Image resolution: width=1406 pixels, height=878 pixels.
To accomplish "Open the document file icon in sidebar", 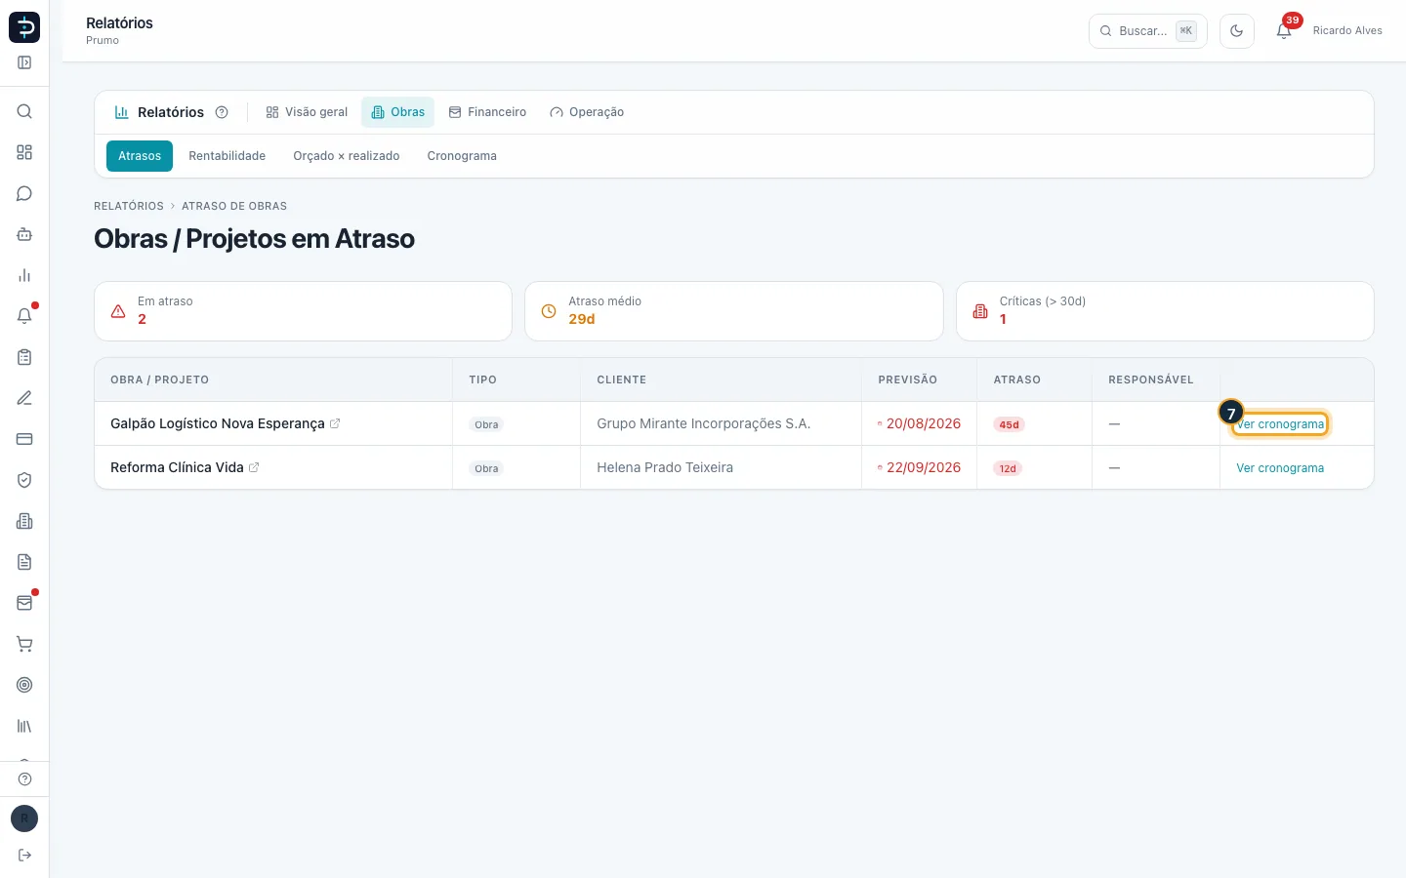I will 24,562.
